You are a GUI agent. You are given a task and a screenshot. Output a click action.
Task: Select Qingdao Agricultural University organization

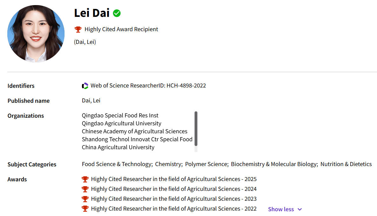tap(121, 123)
